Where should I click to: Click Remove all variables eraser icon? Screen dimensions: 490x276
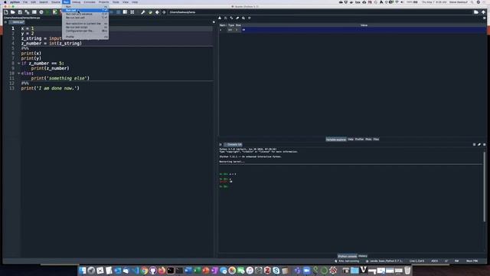tap(237, 18)
